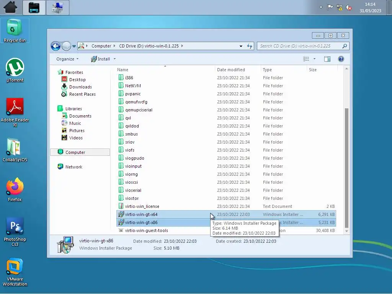
Task: Click the Forward navigation button
Action: (66, 46)
